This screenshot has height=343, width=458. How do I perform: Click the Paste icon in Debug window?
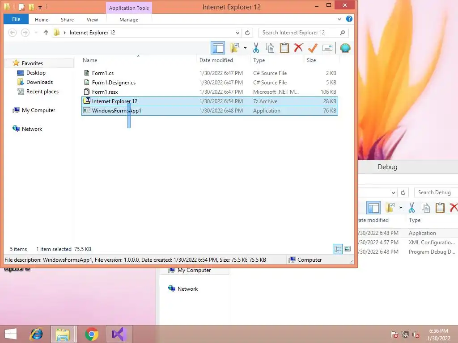(x=440, y=208)
